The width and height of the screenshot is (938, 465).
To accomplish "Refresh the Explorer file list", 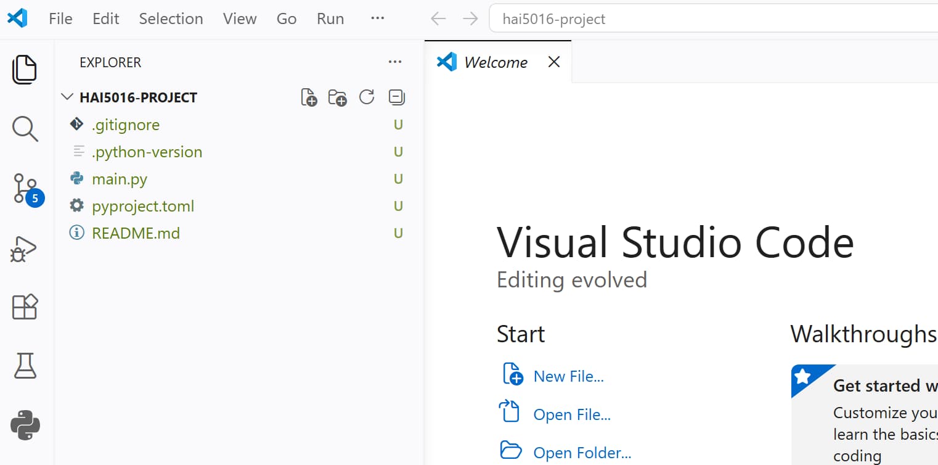I will point(367,97).
